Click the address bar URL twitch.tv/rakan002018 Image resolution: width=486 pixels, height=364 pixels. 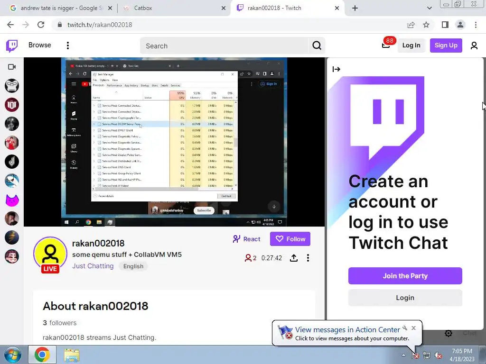coord(100,25)
